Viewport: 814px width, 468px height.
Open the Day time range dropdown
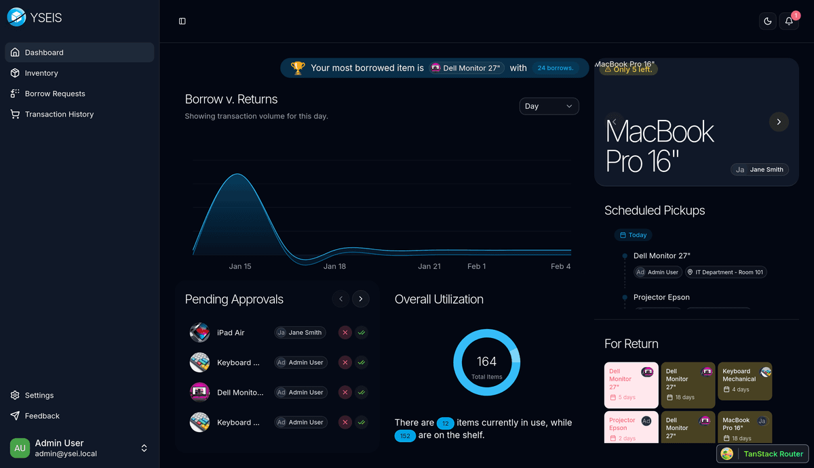(549, 106)
